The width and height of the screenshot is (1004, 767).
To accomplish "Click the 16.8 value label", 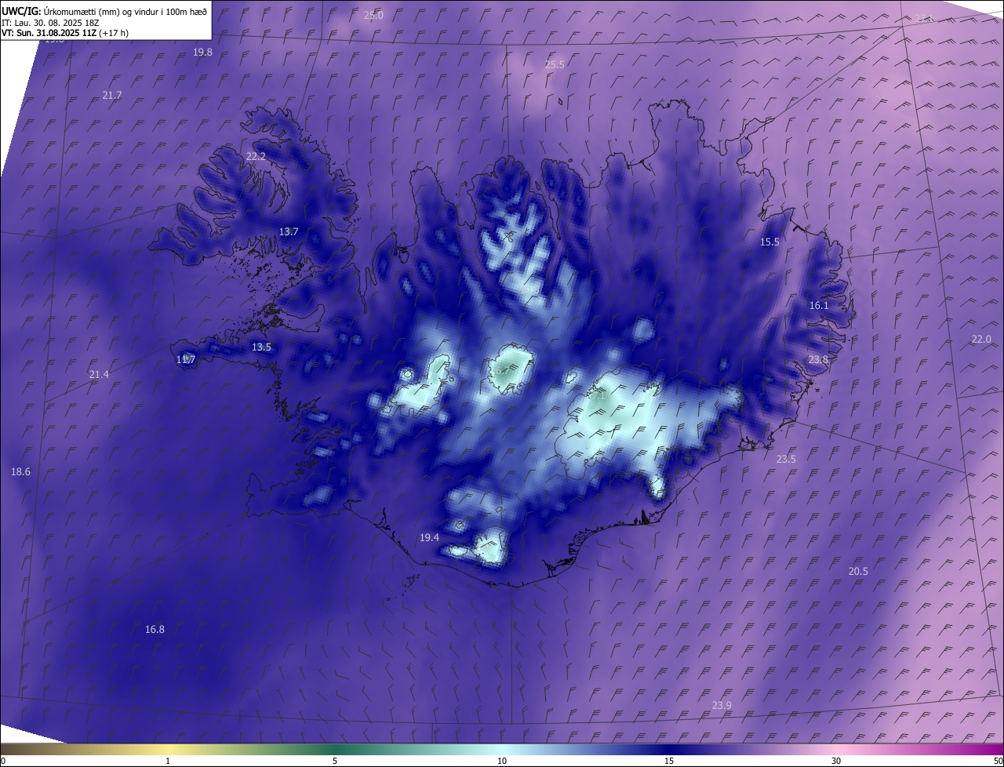I will 155,629.
